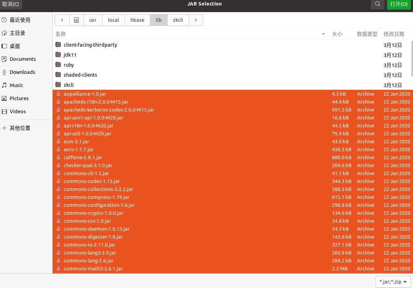Open the *.jar;*.zip file filter dropdown
Image resolution: width=413 pixels, height=288 pixels.
pyautogui.click(x=393, y=281)
